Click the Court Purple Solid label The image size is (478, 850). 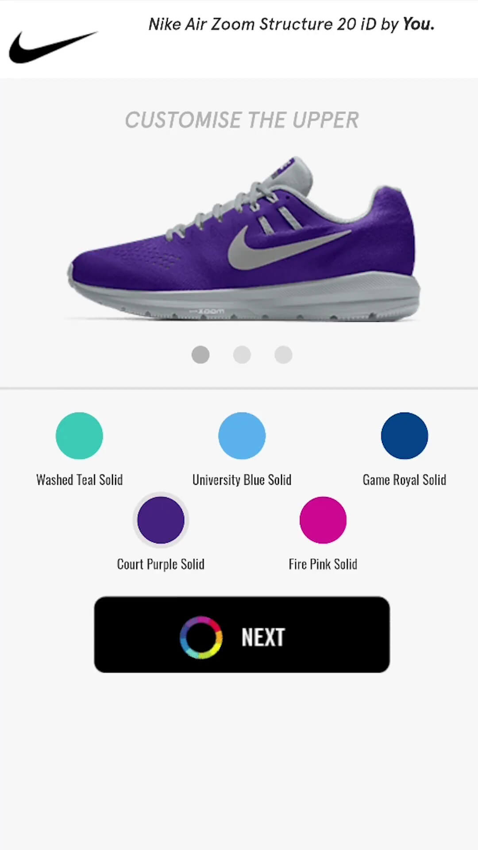pos(161,564)
